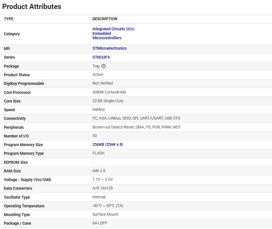Click the STMicroelectronics manufacturer link
This screenshot has width=272, height=229.
109,48
